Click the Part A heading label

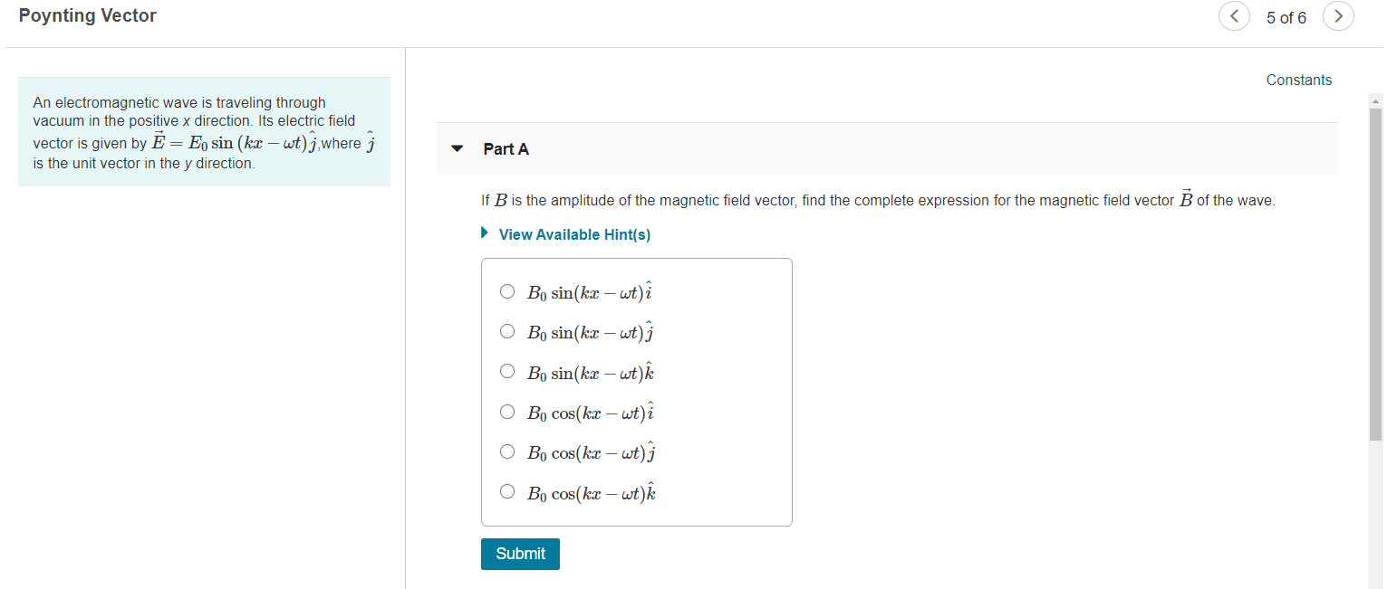(x=506, y=148)
